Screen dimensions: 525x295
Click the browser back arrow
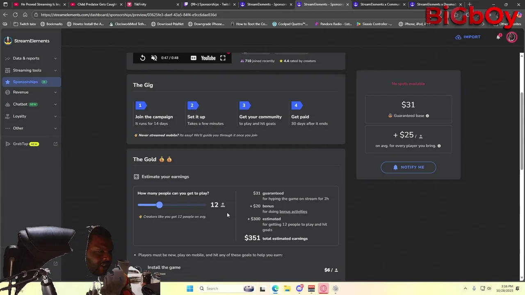[x=5, y=15]
